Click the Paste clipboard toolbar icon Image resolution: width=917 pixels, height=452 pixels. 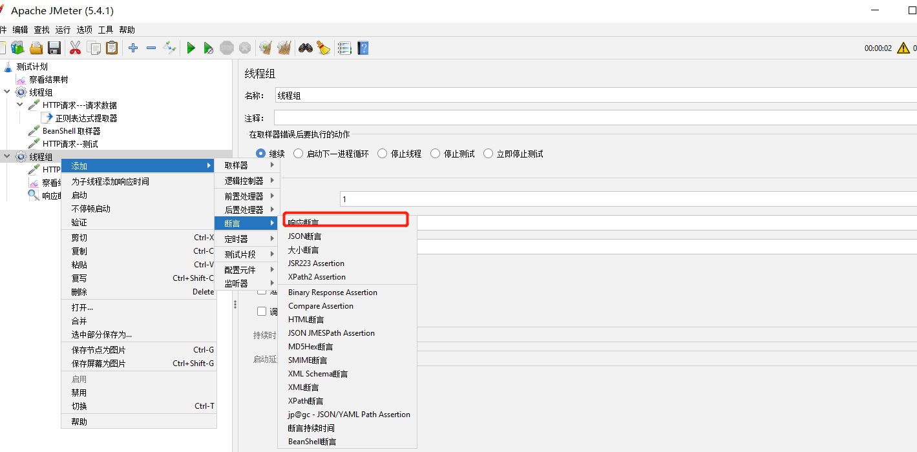coord(112,48)
